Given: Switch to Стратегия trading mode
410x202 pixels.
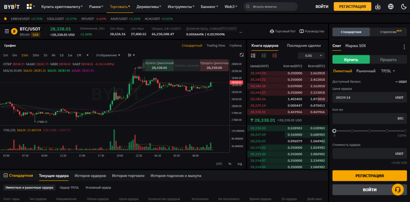Looking at the screenshot, I should click(388, 32).
